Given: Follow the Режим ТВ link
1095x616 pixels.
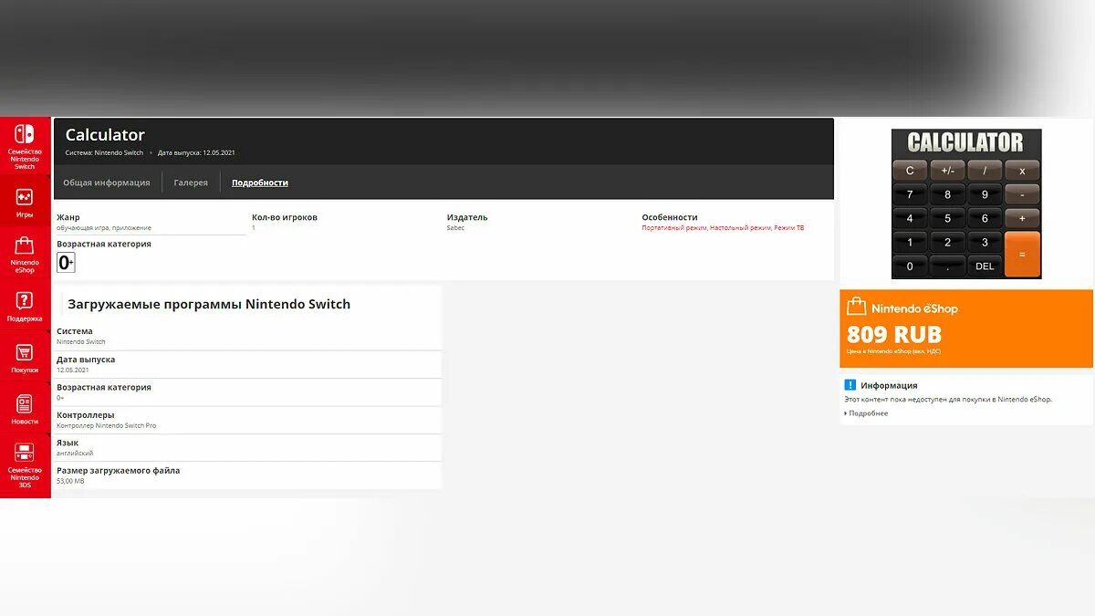Looking at the screenshot, I should pyautogui.click(x=789, y=228).
